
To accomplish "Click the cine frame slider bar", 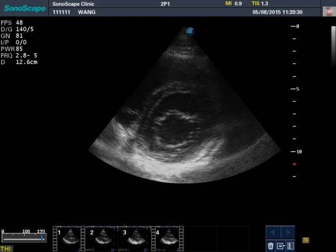I will pos(24,238).
